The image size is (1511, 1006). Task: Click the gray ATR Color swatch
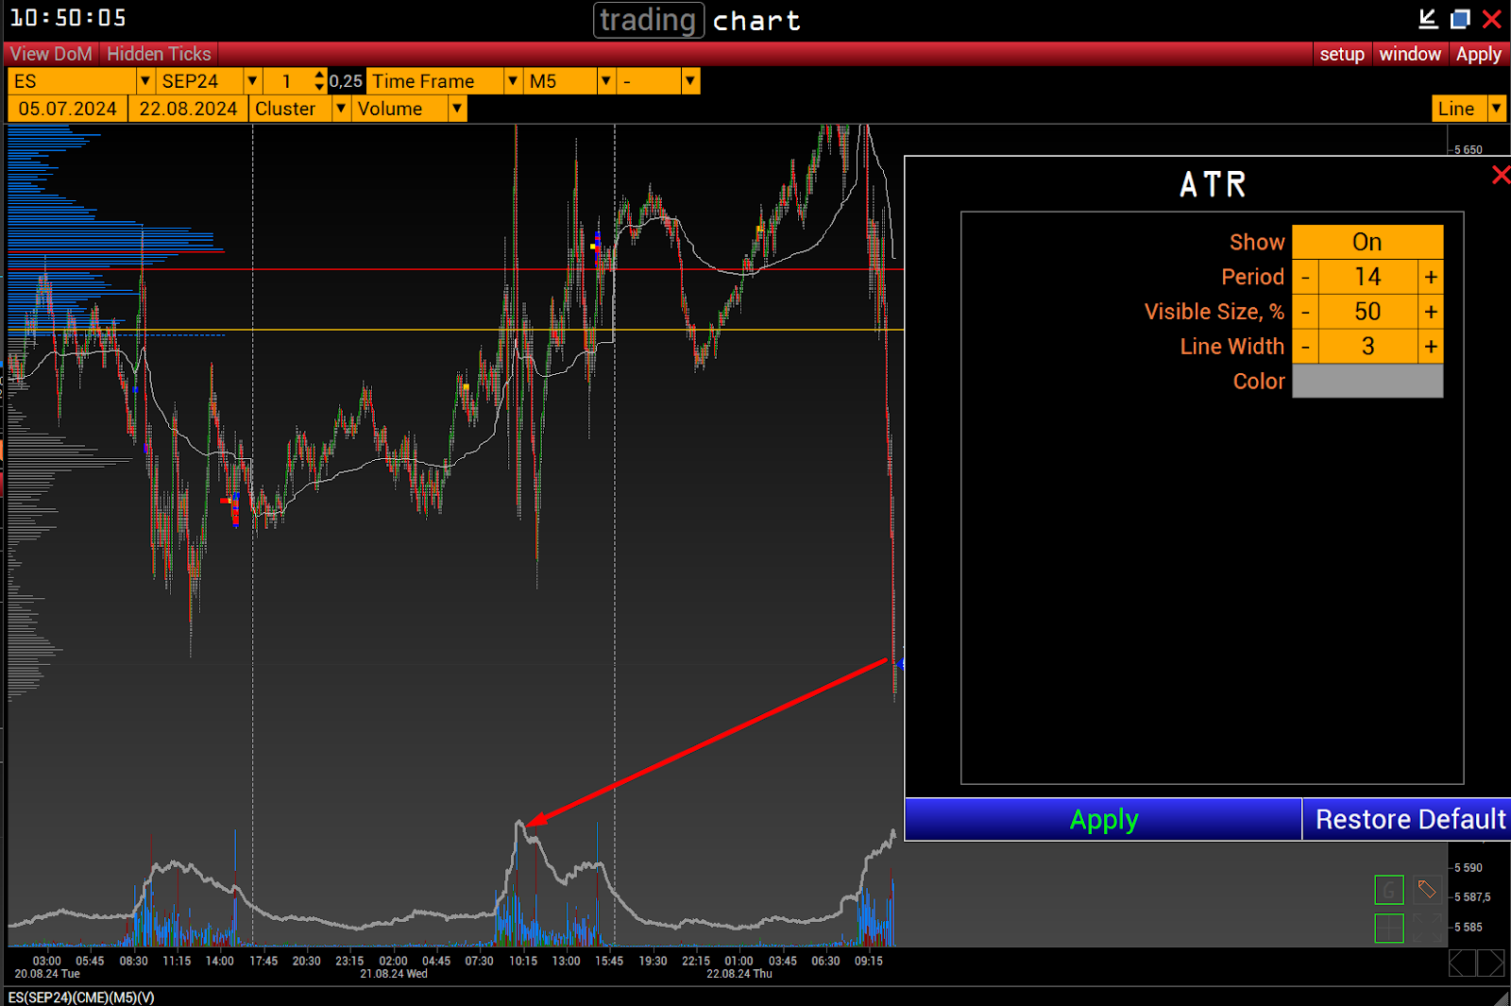tap(1367, 382)
